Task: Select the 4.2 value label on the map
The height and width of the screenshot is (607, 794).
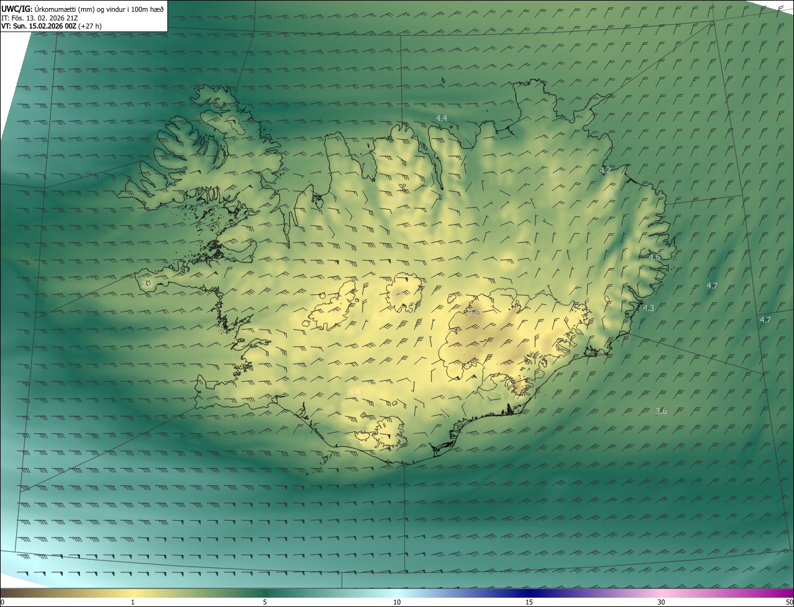Action: (605, 170)
